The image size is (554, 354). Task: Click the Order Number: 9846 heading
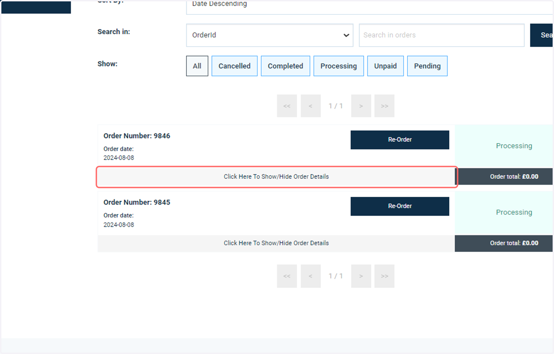pyautogui.click(x=137, y=136)
